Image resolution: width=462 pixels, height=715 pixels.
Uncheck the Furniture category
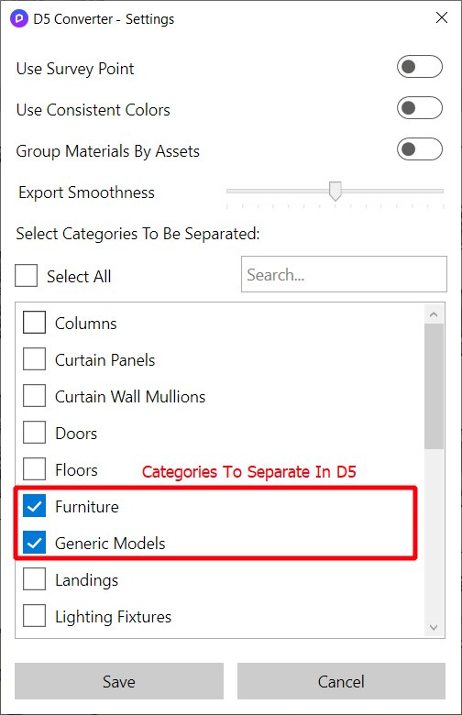click(x=34, y=506)
